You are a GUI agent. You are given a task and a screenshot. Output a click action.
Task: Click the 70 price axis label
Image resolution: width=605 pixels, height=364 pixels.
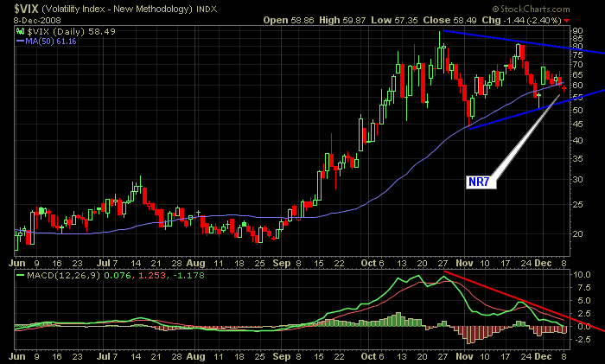click(x=577, y=65)
